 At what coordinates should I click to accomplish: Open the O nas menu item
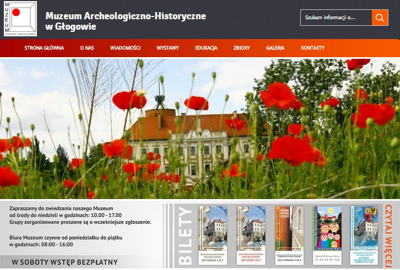click(x=87, y=48)
